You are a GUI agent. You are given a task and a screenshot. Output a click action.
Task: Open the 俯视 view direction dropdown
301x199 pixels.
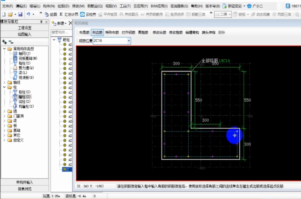click(x=248, y=14)
